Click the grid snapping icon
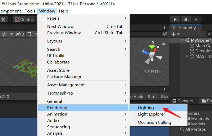Screen dimensions: 212x136 (29, 34)
